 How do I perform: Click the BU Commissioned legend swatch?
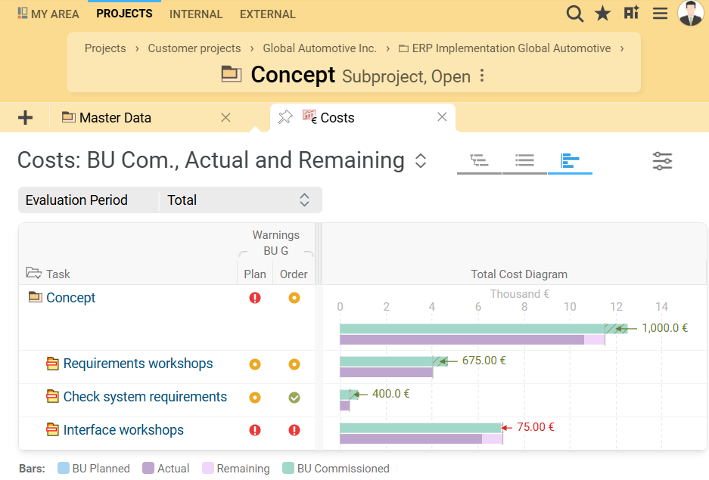click(x=288, y=469)
